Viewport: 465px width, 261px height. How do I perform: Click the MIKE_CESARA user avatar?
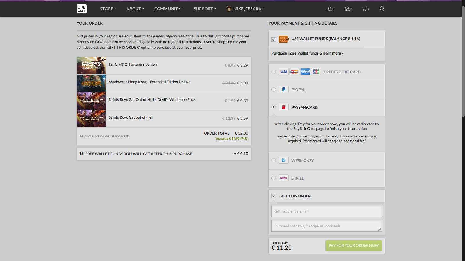point(229,9)
